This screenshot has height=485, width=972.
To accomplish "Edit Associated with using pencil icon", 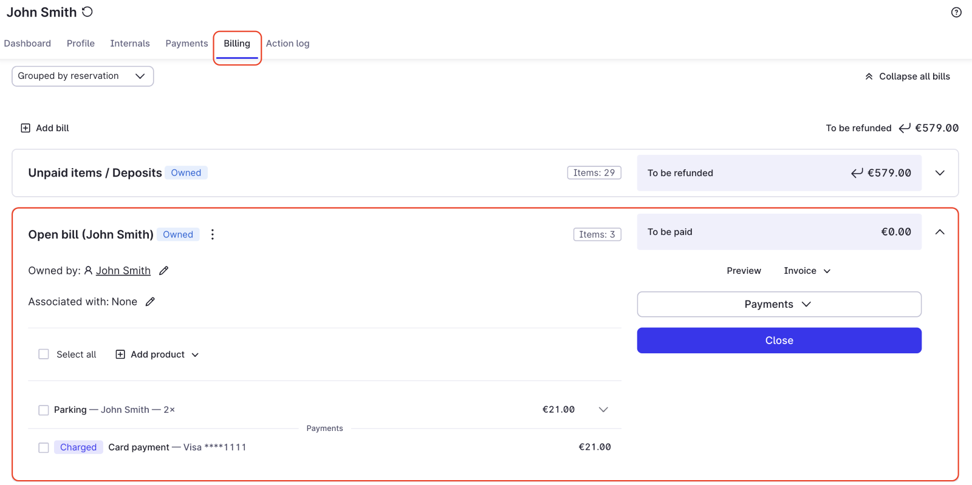I will pos(150,302).
